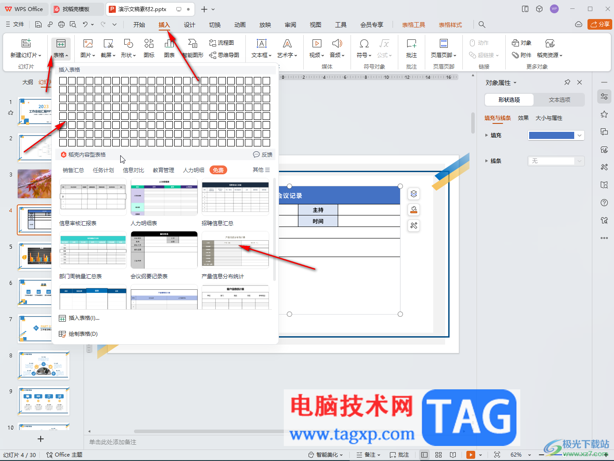Open the fill color dropdown
Screen dimensions: 614x461
tap(580, 135)
